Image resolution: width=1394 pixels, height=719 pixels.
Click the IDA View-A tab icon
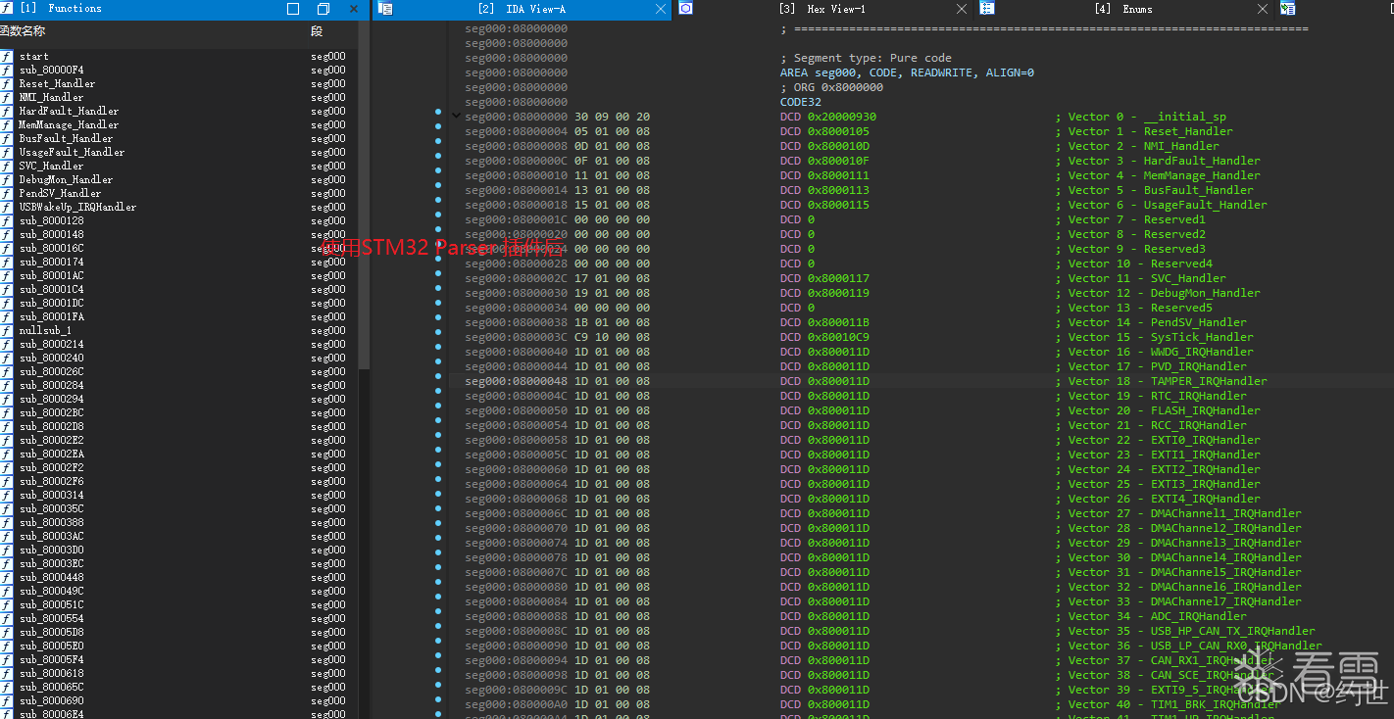pyautogui.click(x=385, y=9)
